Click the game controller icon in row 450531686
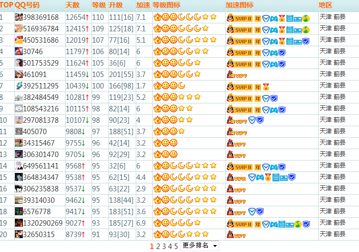Viewport: 359px width, 252px height. pos(274,41)
